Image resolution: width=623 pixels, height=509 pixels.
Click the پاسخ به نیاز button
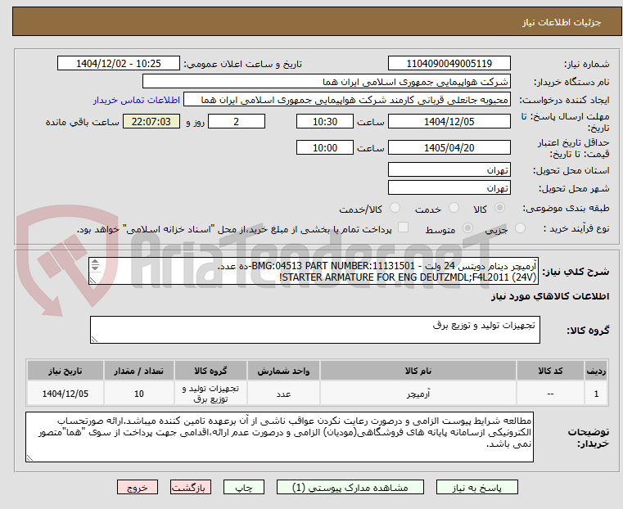[x=476, y=487]
